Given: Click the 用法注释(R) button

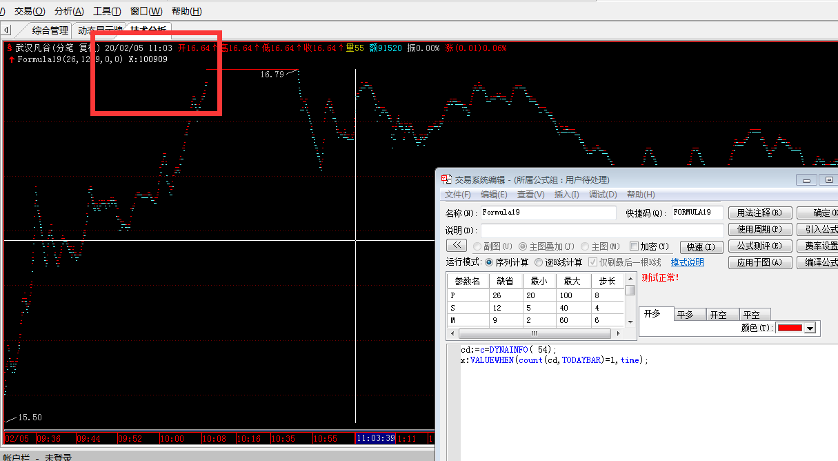Looking at the screenshot, I should tap(759, 213).
